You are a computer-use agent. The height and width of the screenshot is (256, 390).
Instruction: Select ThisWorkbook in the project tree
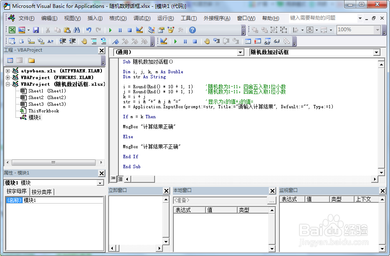coord(44,111)
